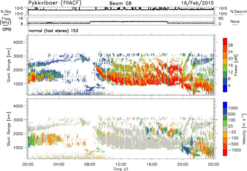
Task: Click Slant Range [km] label of power panel
Action: [9, 65]
